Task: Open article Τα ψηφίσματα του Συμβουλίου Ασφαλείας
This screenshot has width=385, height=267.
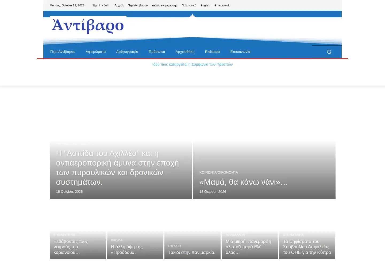Action: [x=307, y=247]
